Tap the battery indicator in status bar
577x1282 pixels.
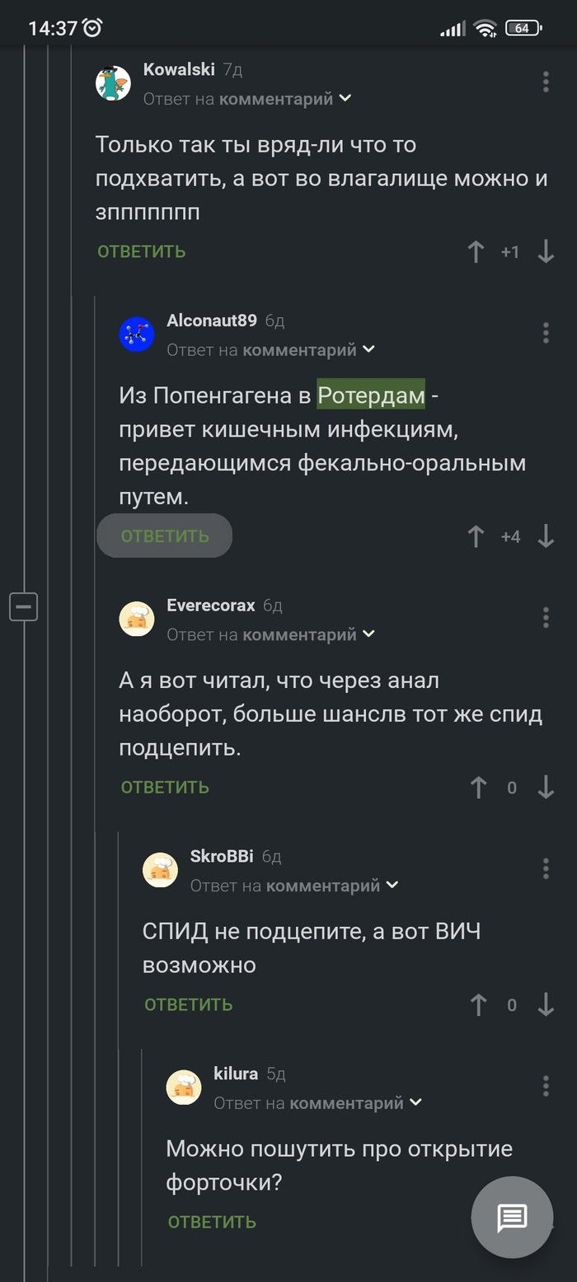523,28
